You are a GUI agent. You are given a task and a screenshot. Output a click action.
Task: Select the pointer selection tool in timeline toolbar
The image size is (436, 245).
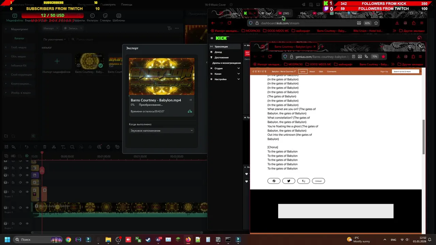click(13, 147)
